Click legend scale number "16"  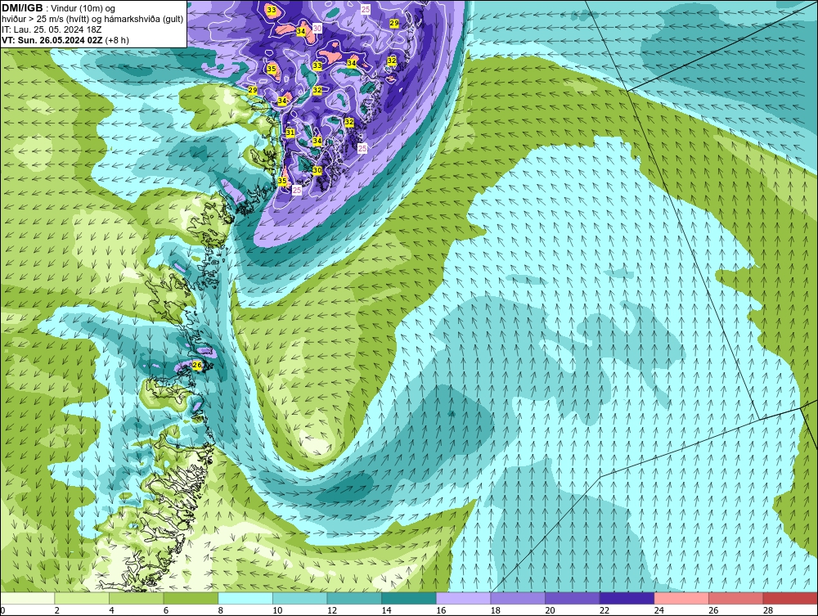(x=441, y=610)
